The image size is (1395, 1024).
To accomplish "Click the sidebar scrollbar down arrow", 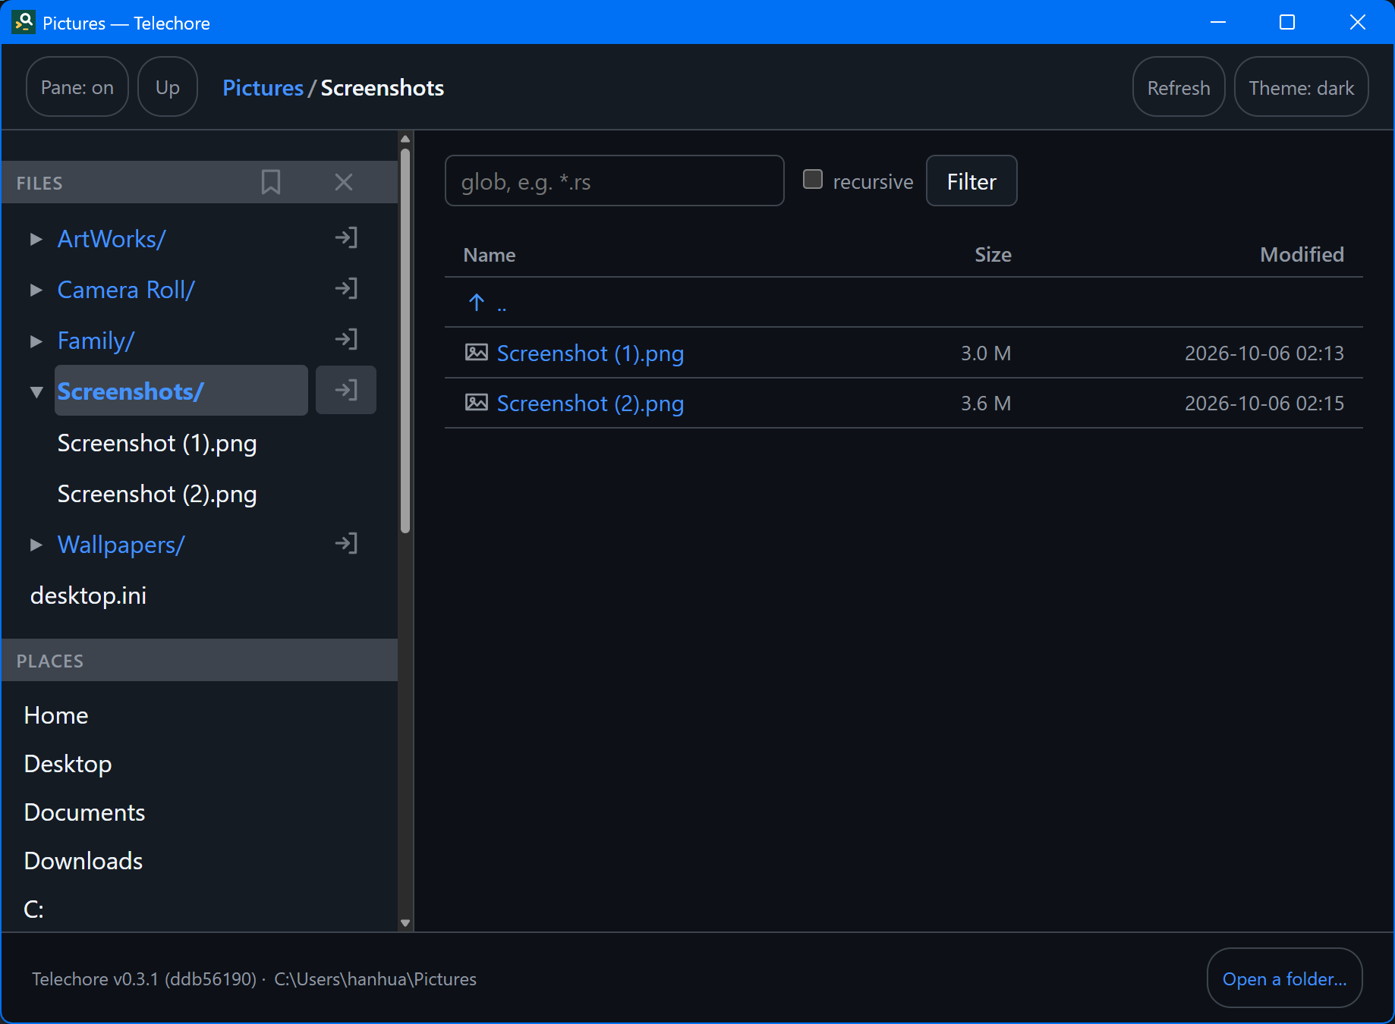I will coord(405,923).
